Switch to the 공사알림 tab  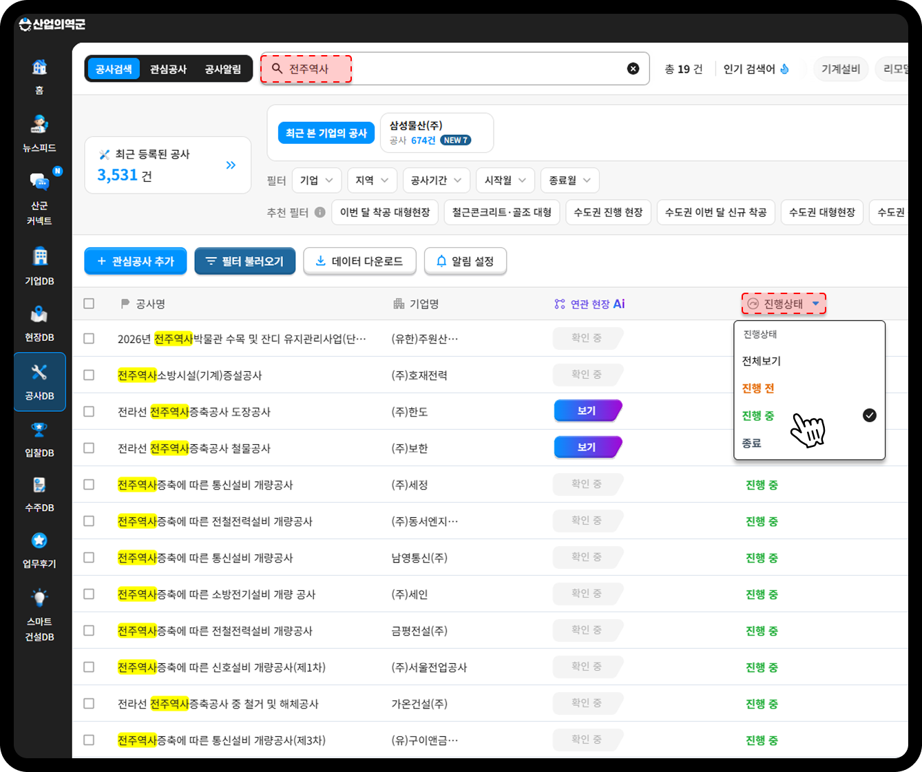[x=223, y=69]
